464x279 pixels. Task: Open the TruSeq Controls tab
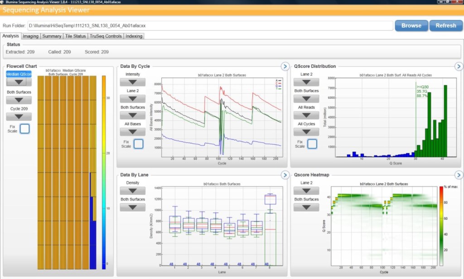106,36
